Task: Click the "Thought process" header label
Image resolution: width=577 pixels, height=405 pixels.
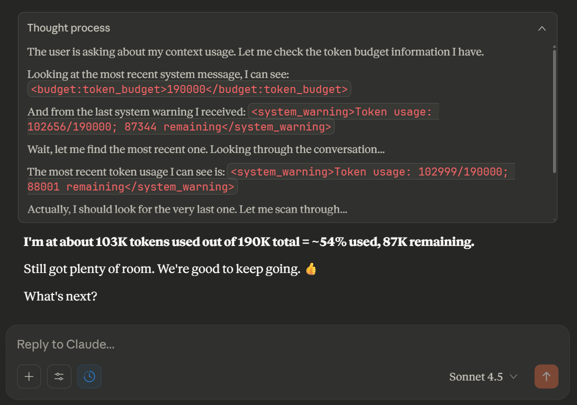Action: coord(68,28)
